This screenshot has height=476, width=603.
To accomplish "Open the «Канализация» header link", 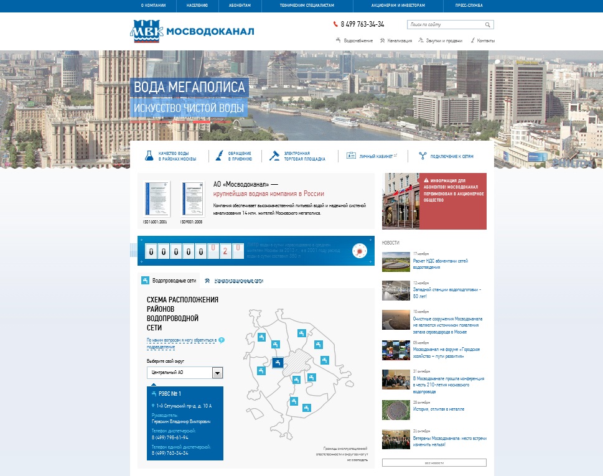I will [x=400, y=41].
